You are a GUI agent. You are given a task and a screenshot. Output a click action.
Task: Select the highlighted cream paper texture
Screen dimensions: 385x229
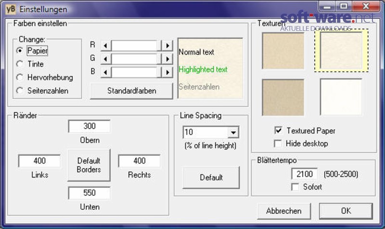point(341,51)
